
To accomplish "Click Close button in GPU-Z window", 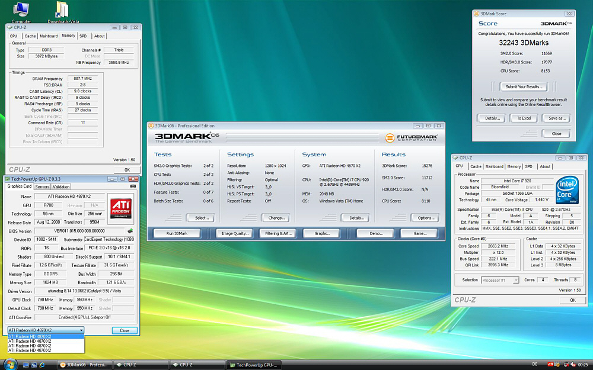I will click(x=125, y=330).
